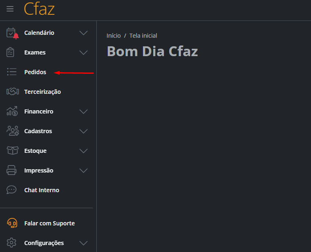The height and width of the screenshot is (252, 311).
Task: Expand the Exames submenu arrow
Action: click(84, 52)
